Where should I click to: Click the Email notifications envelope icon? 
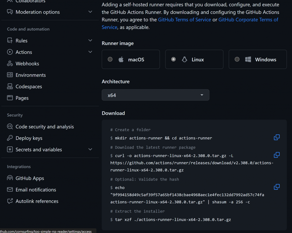coord(10,189)
